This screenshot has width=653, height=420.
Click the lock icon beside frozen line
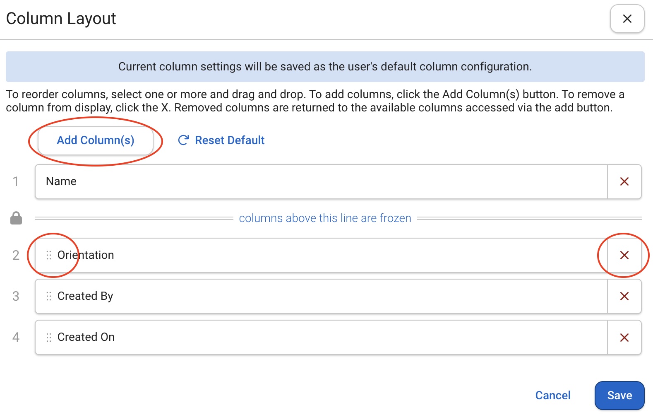pos(16,218)
